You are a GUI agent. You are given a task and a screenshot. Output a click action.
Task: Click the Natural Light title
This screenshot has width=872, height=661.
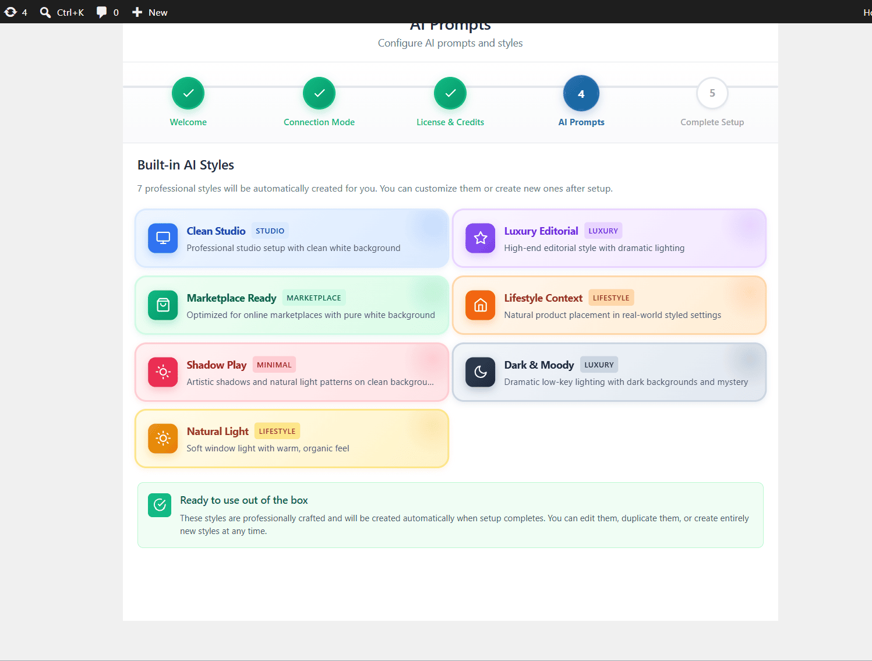point(217,432)
